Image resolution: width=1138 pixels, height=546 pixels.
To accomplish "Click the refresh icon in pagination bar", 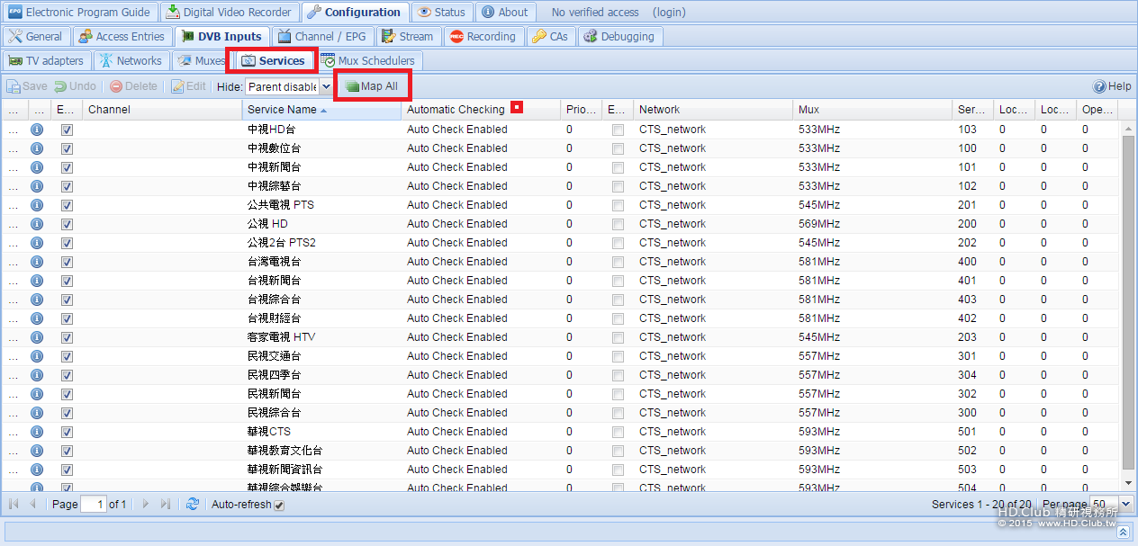I will pyautogui.click(x=193, y=505).
